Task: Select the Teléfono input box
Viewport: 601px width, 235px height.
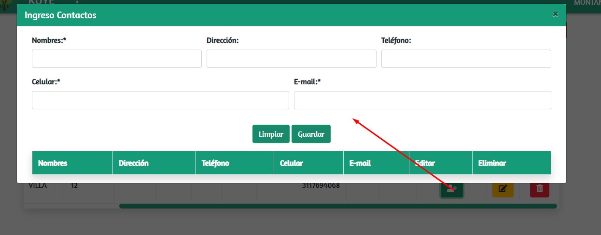Action: 466,59
